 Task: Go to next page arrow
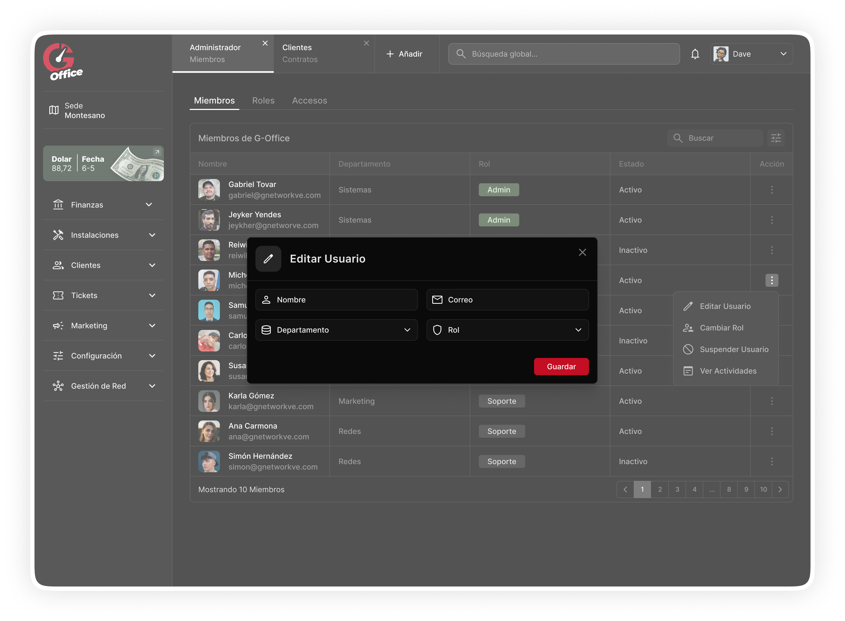tap(780, 489)
